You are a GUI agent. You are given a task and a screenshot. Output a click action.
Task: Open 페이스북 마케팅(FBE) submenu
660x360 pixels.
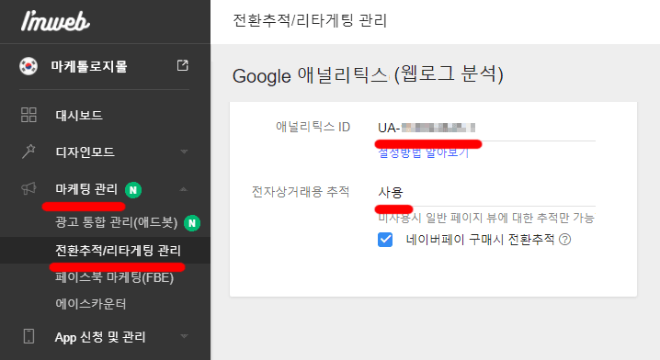(115, 277)
